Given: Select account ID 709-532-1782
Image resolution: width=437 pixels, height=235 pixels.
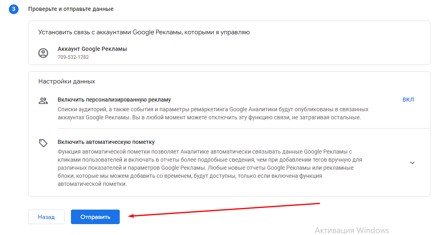Looking at the screenshot, I should (73, 57).
